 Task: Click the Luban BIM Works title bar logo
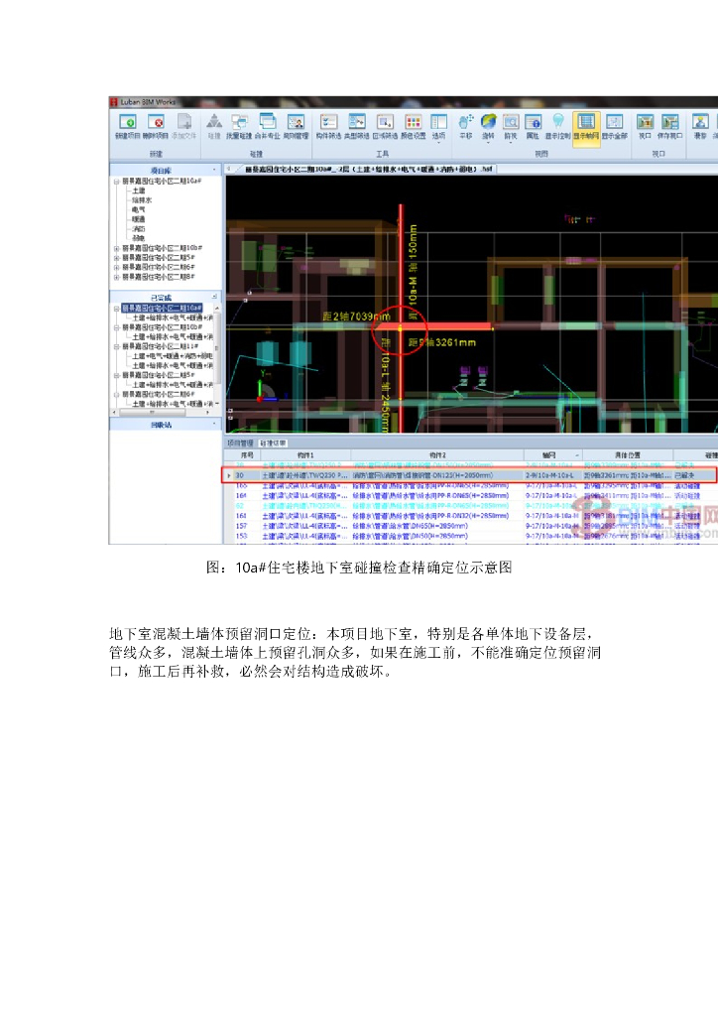pos(114,102)
